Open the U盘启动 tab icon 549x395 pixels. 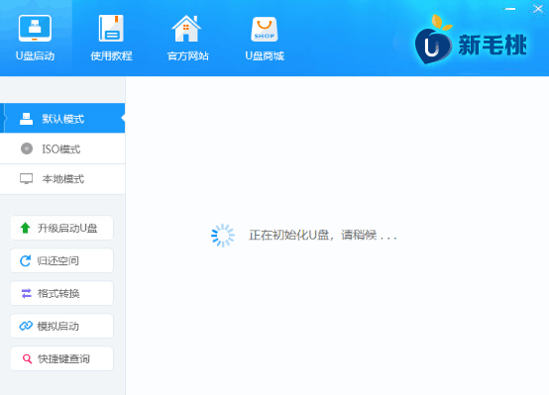point(35,28)
